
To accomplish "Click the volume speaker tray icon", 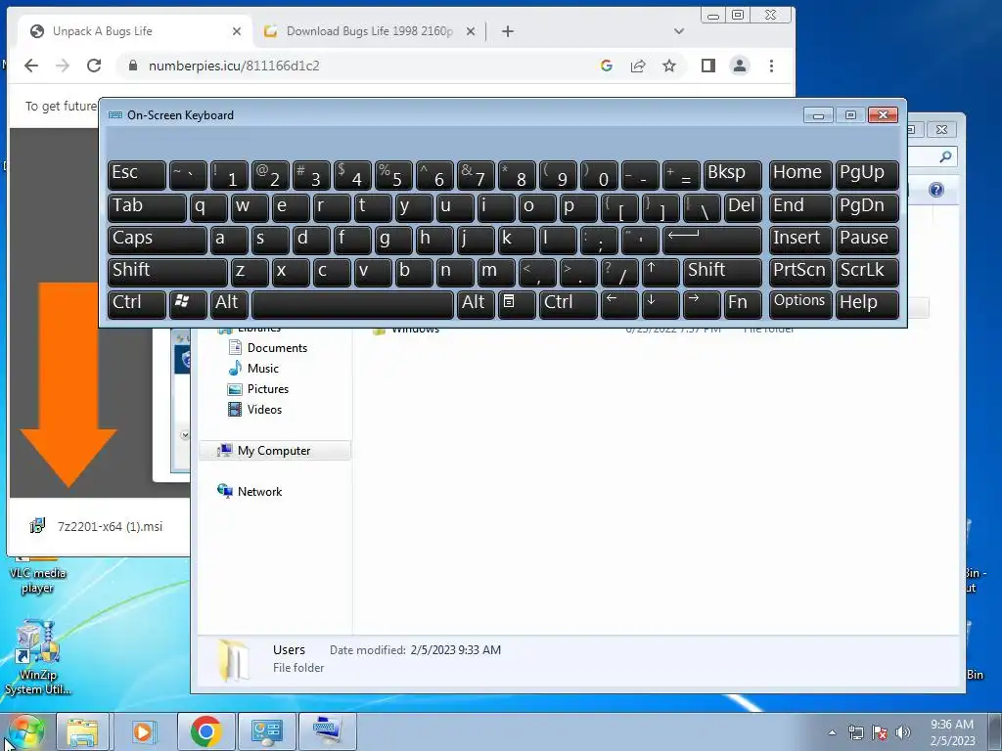I will 903,732.
